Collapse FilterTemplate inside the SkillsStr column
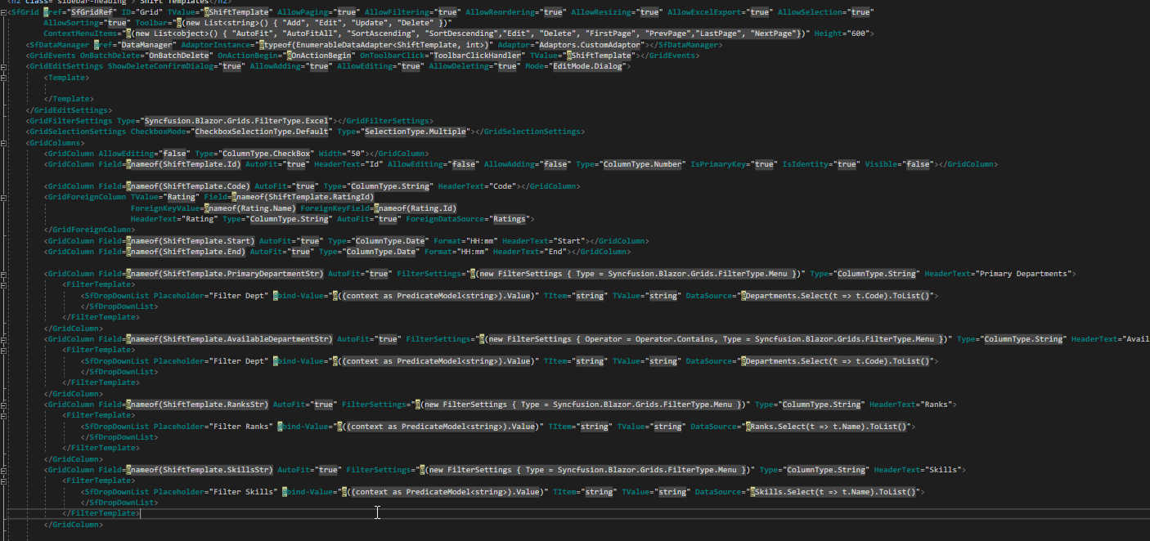The height and width of the screenshot is (541, 1150). click(5, 481)
